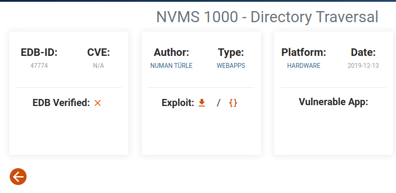Screen dimensions: 396x193
Task: Click the EDB-ID heading label
Action: point(39,52)
